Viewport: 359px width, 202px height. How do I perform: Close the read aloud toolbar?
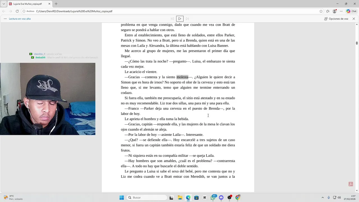tap(354, 19)
